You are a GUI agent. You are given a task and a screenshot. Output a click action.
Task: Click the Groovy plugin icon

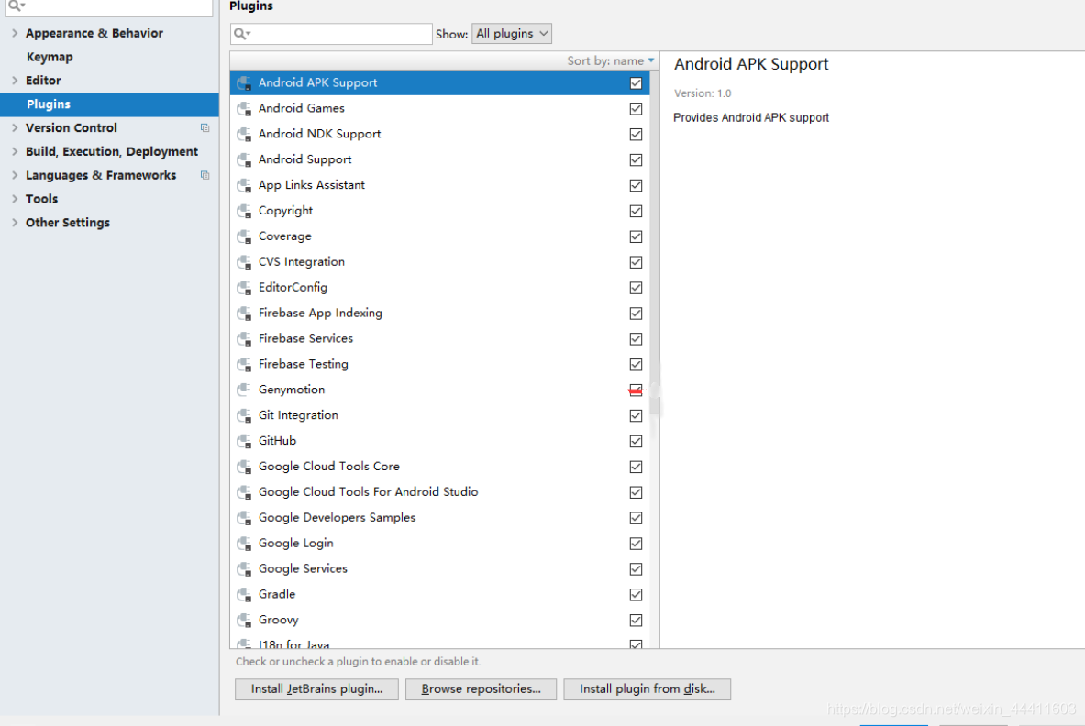(244, 621)
